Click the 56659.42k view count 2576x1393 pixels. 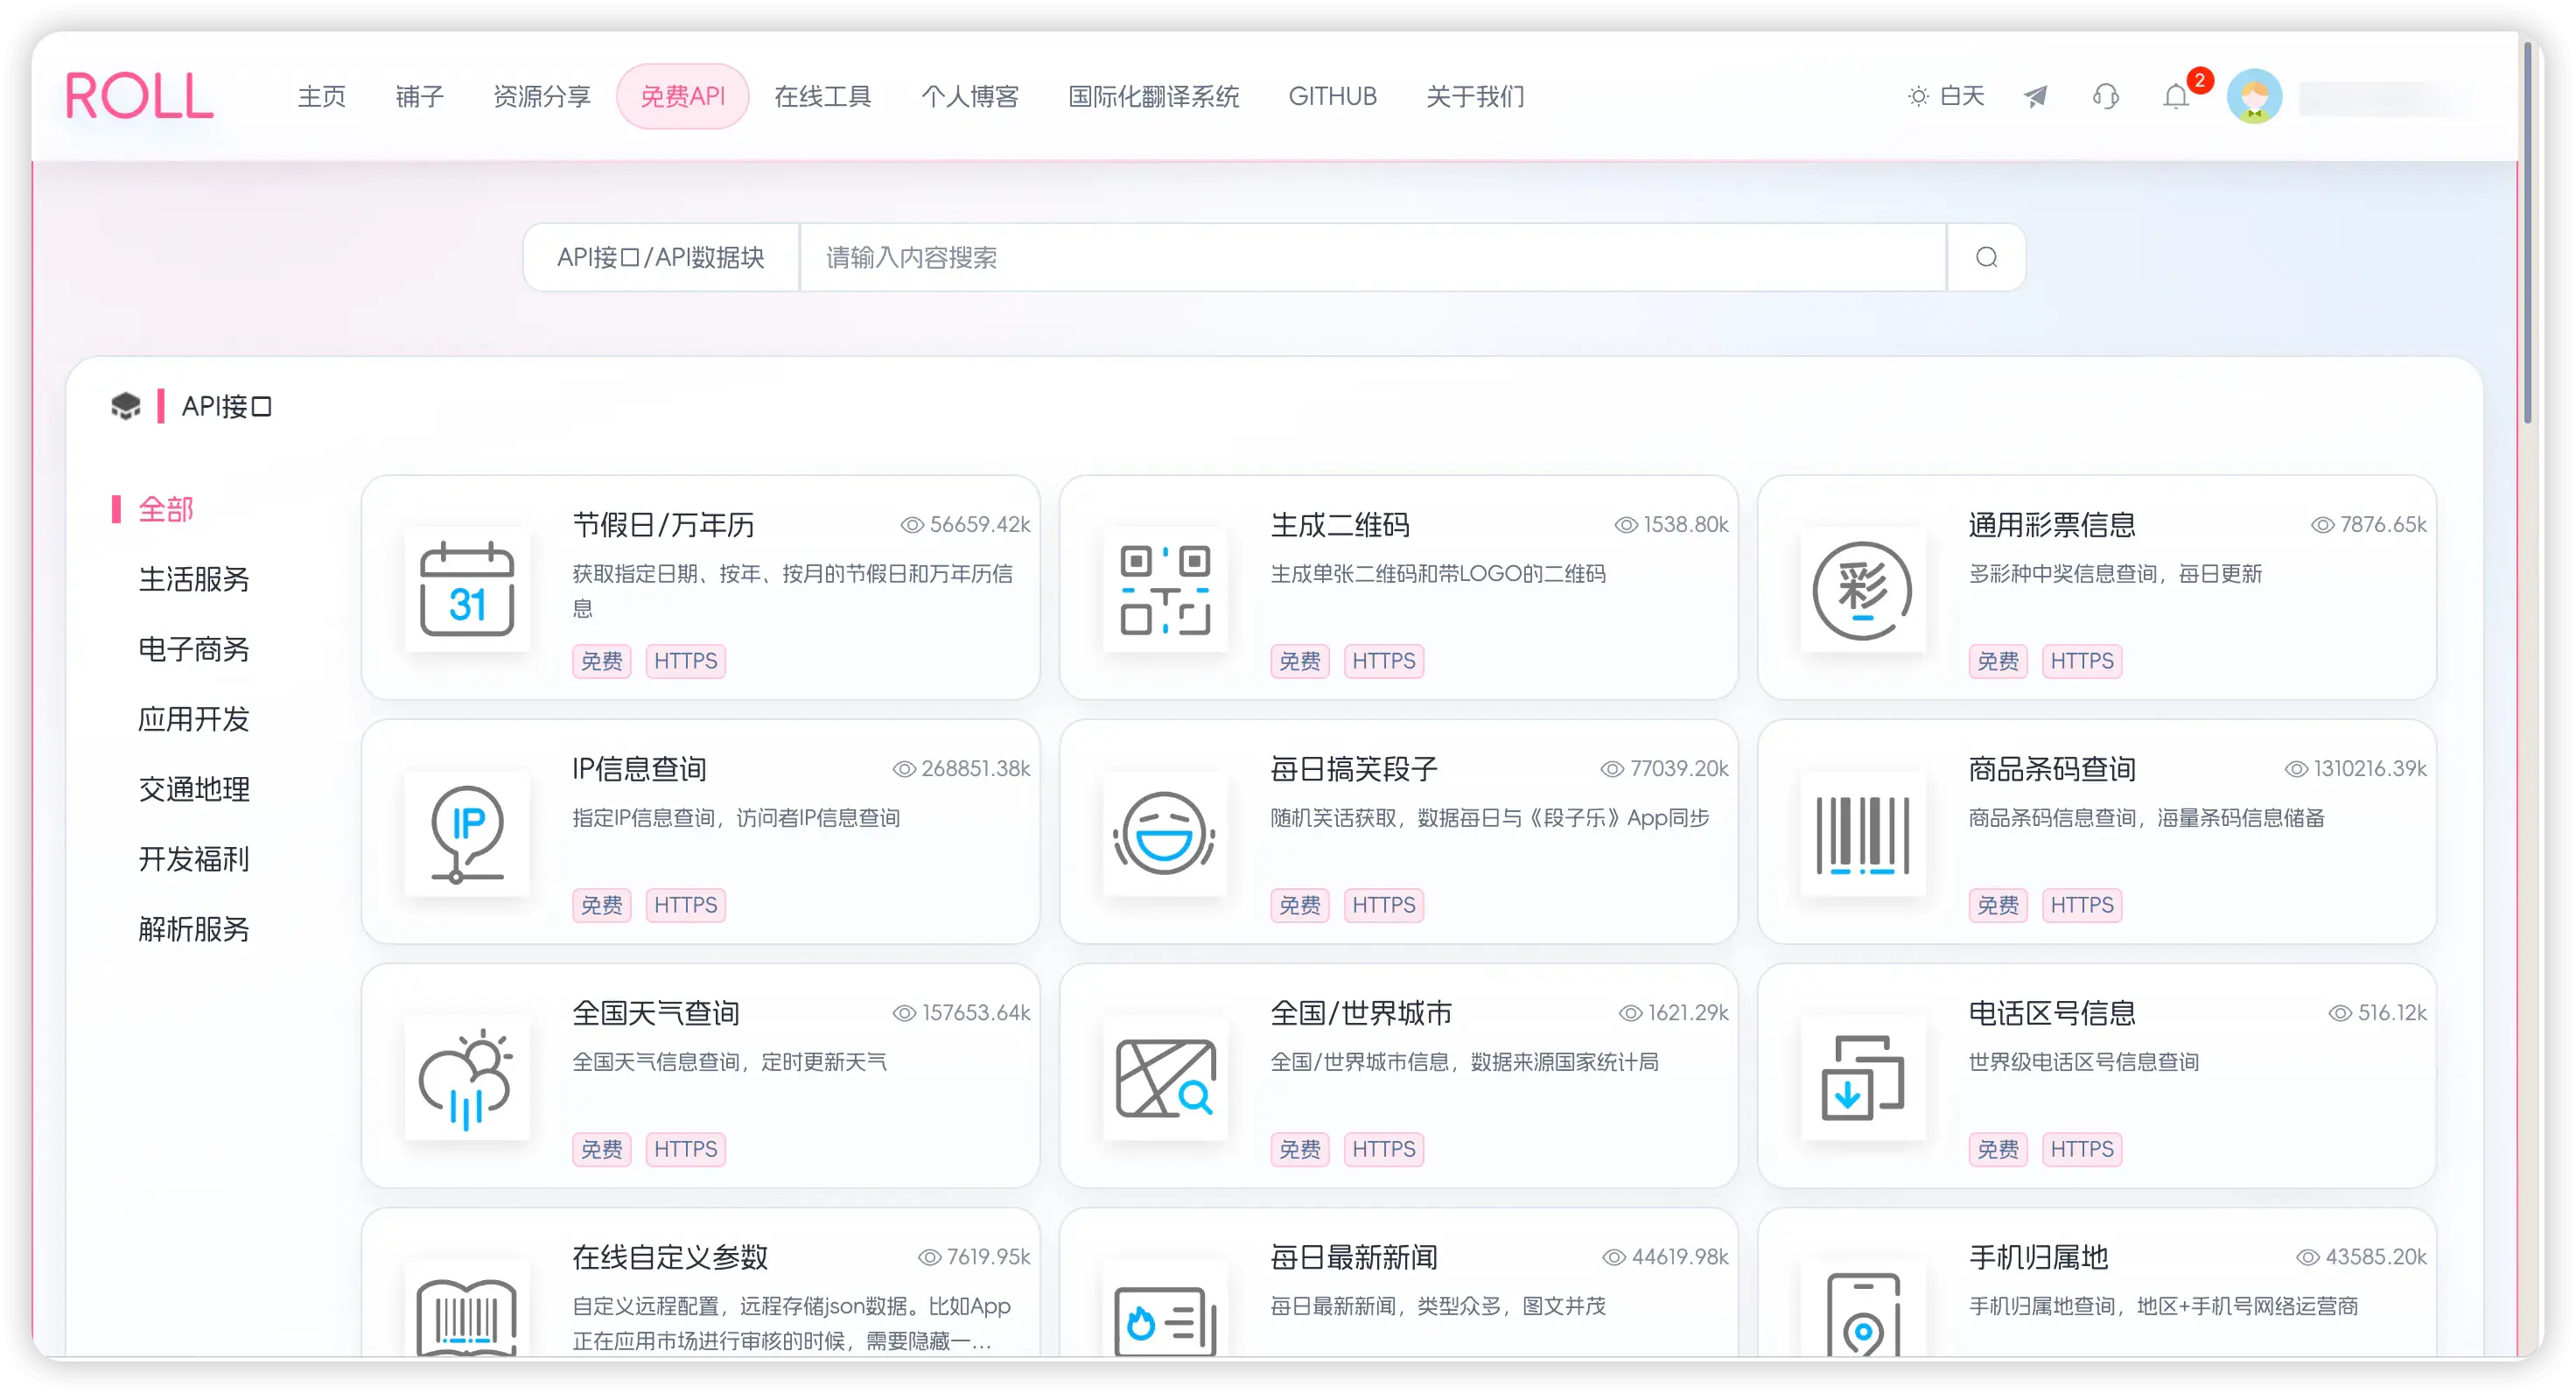pyautogui.click(x=965, y=524)
